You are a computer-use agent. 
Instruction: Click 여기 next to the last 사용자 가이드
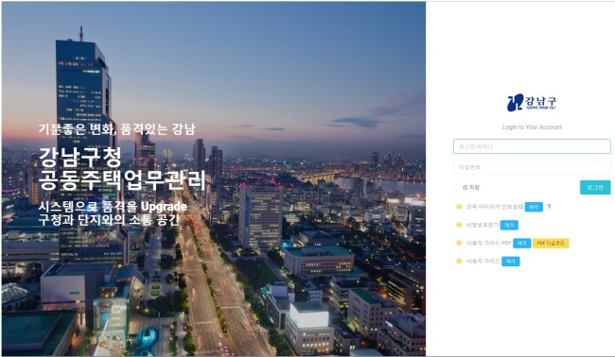pos(511,262)
